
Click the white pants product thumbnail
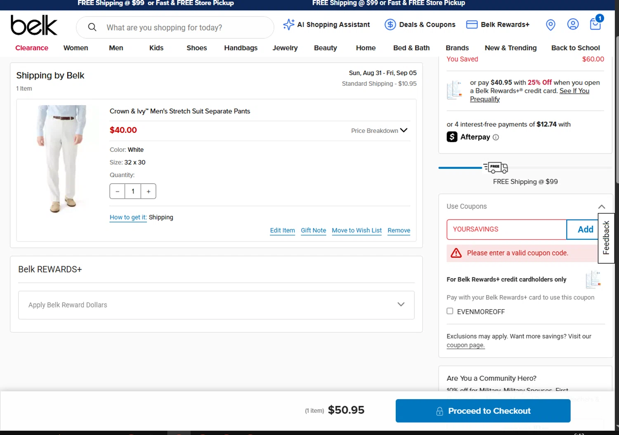tap(62, 159)
